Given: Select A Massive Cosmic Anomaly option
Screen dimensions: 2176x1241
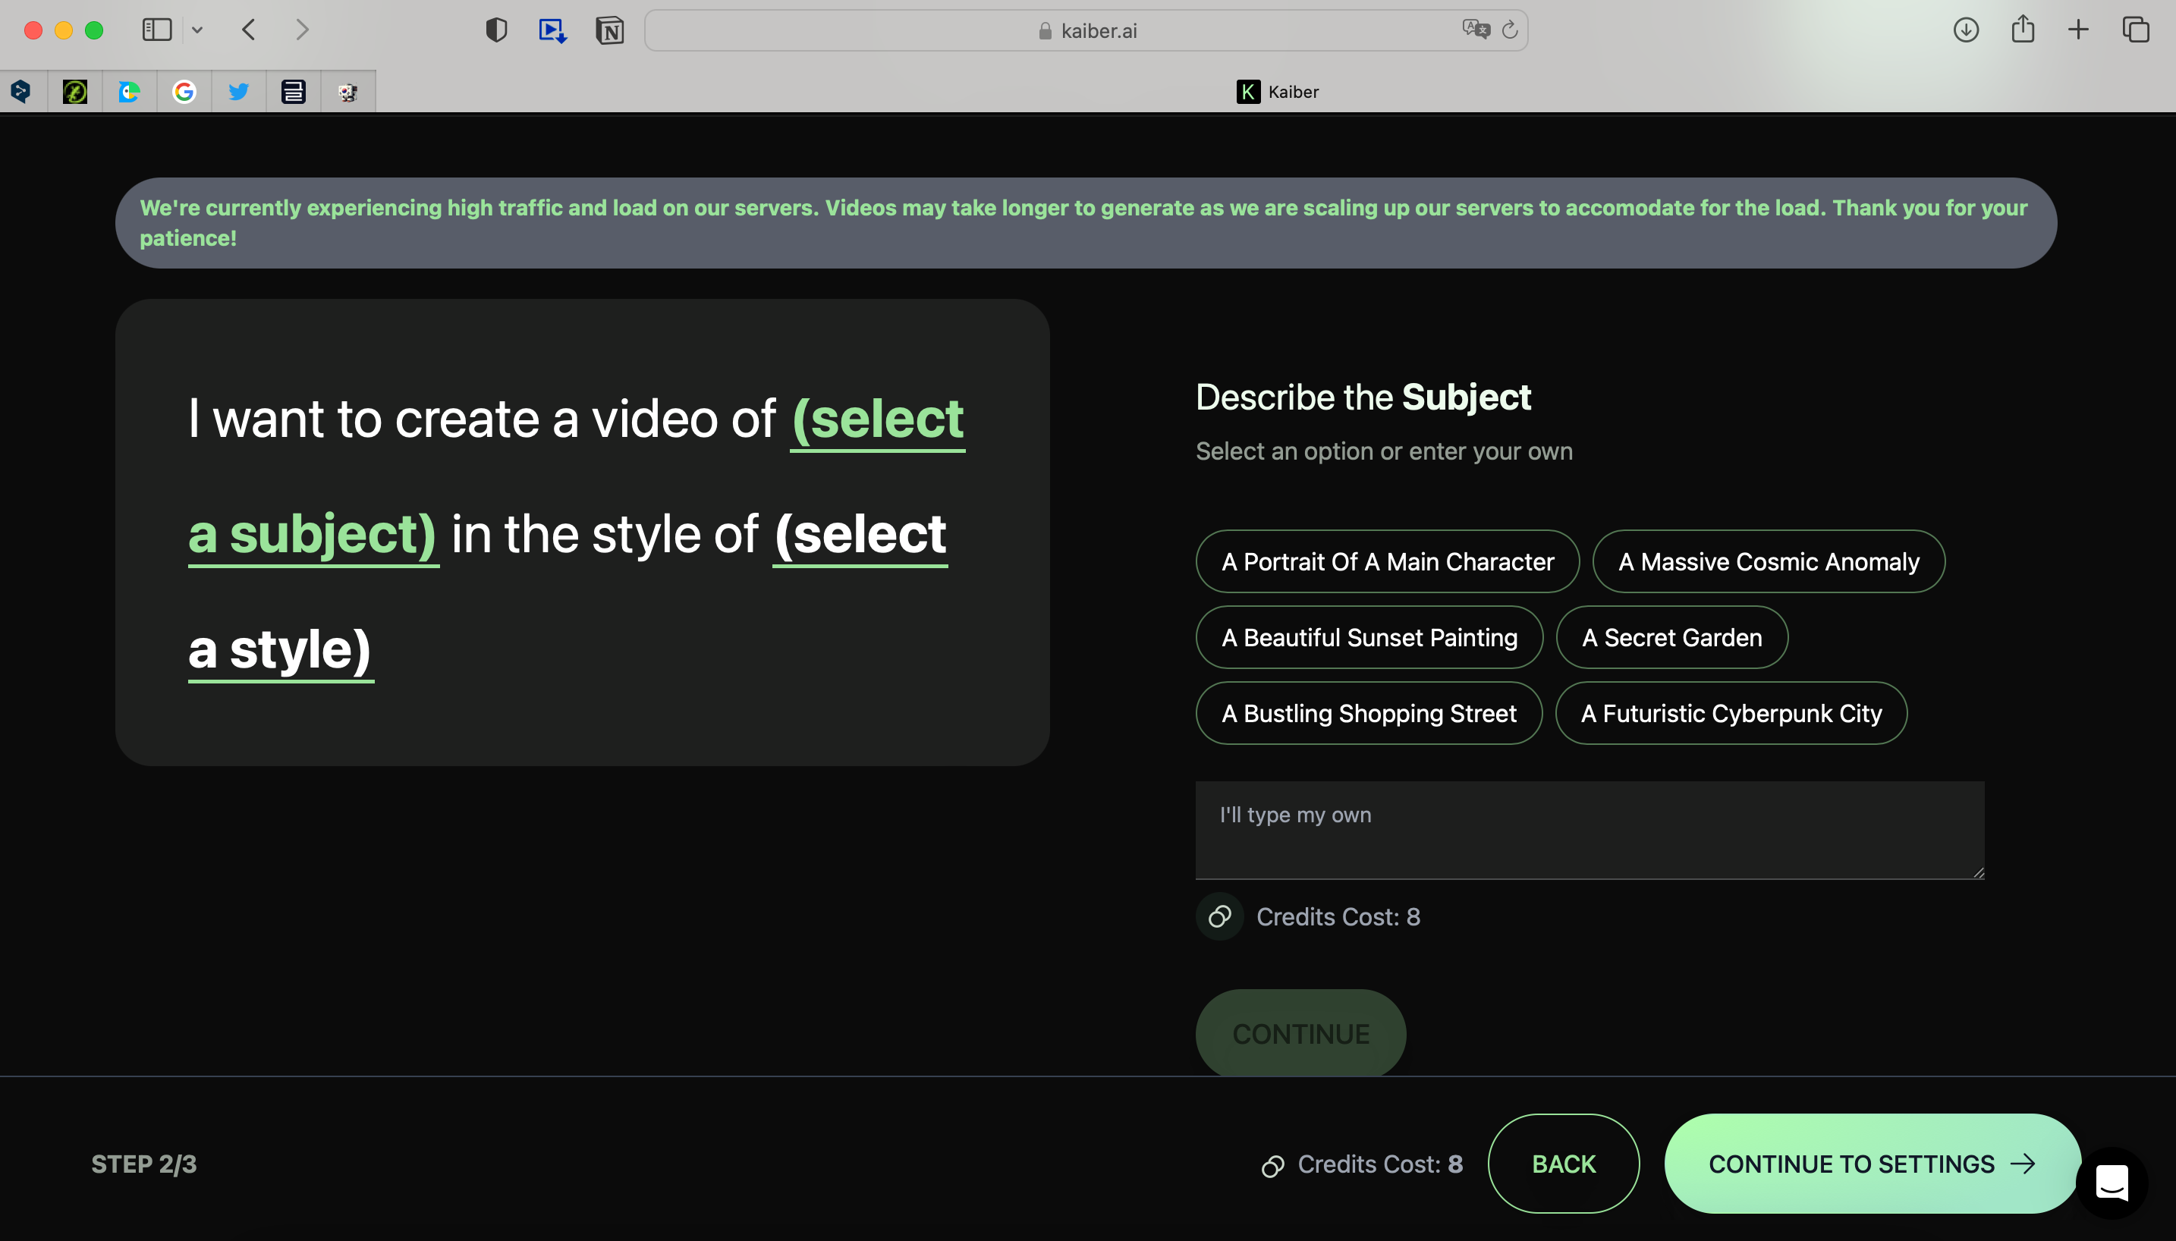Looking at the screenshot, I should [1768, 561].
